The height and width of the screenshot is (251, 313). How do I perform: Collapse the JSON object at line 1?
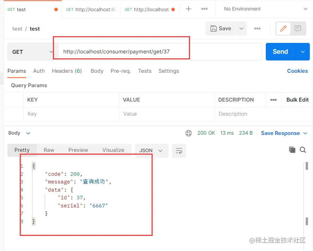(x=34, y=166)
